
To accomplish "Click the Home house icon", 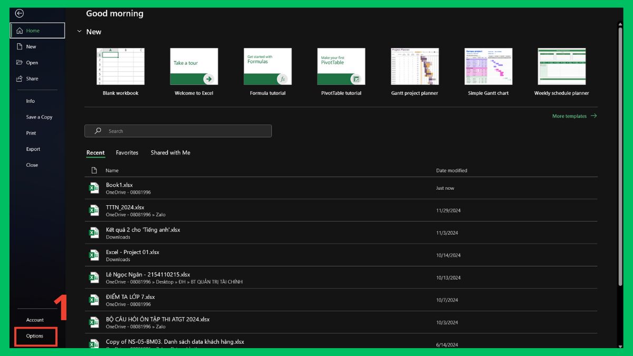I will [x=20, y=31].
